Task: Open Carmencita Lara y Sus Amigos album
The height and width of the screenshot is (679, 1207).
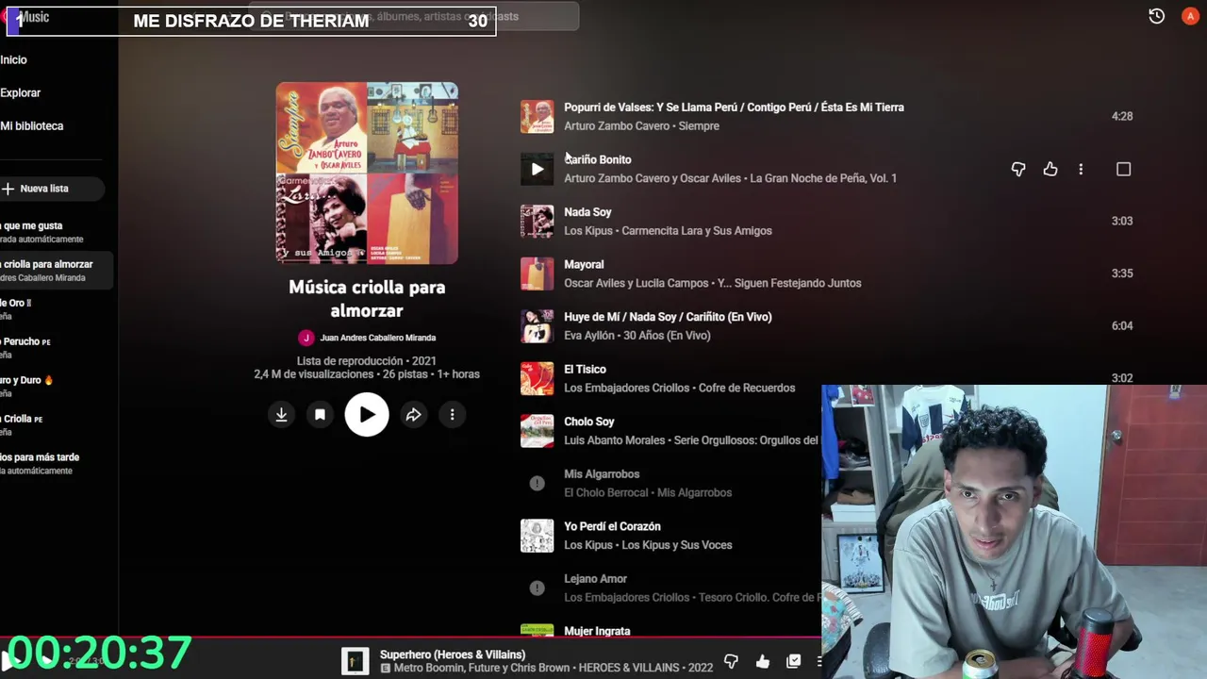Action: 697,231
